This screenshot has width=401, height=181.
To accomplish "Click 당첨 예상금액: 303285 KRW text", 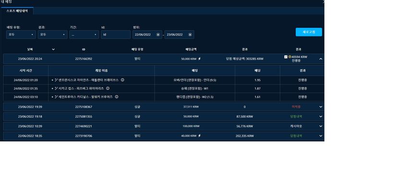I will [x=245, y=59].
